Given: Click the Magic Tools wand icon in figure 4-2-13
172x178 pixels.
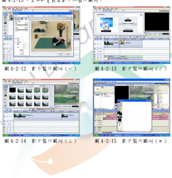Looking at the screenshot, I should tap(104, 37).
